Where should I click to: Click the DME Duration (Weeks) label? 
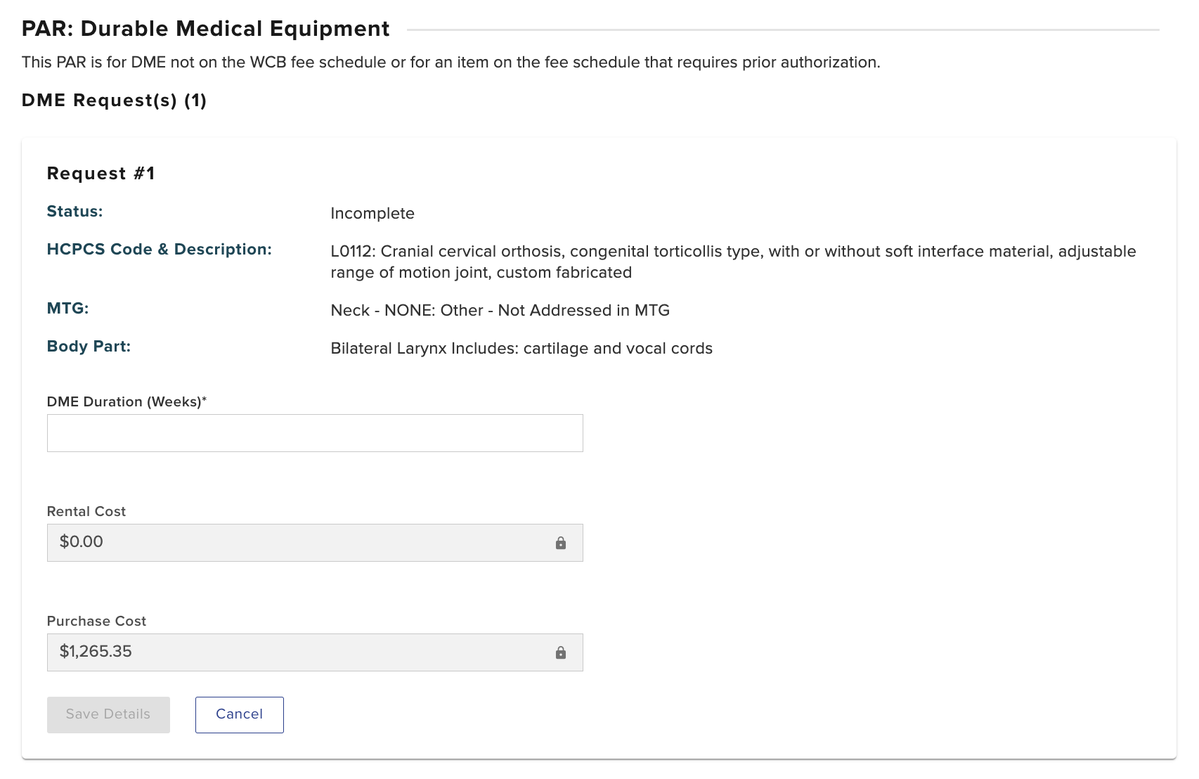point(127,402)
